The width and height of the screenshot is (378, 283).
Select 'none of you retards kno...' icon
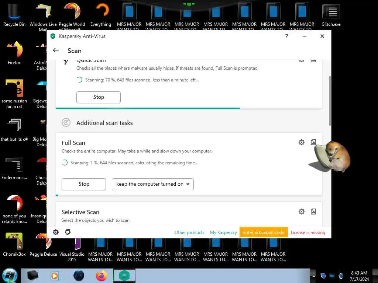point(14,209)
